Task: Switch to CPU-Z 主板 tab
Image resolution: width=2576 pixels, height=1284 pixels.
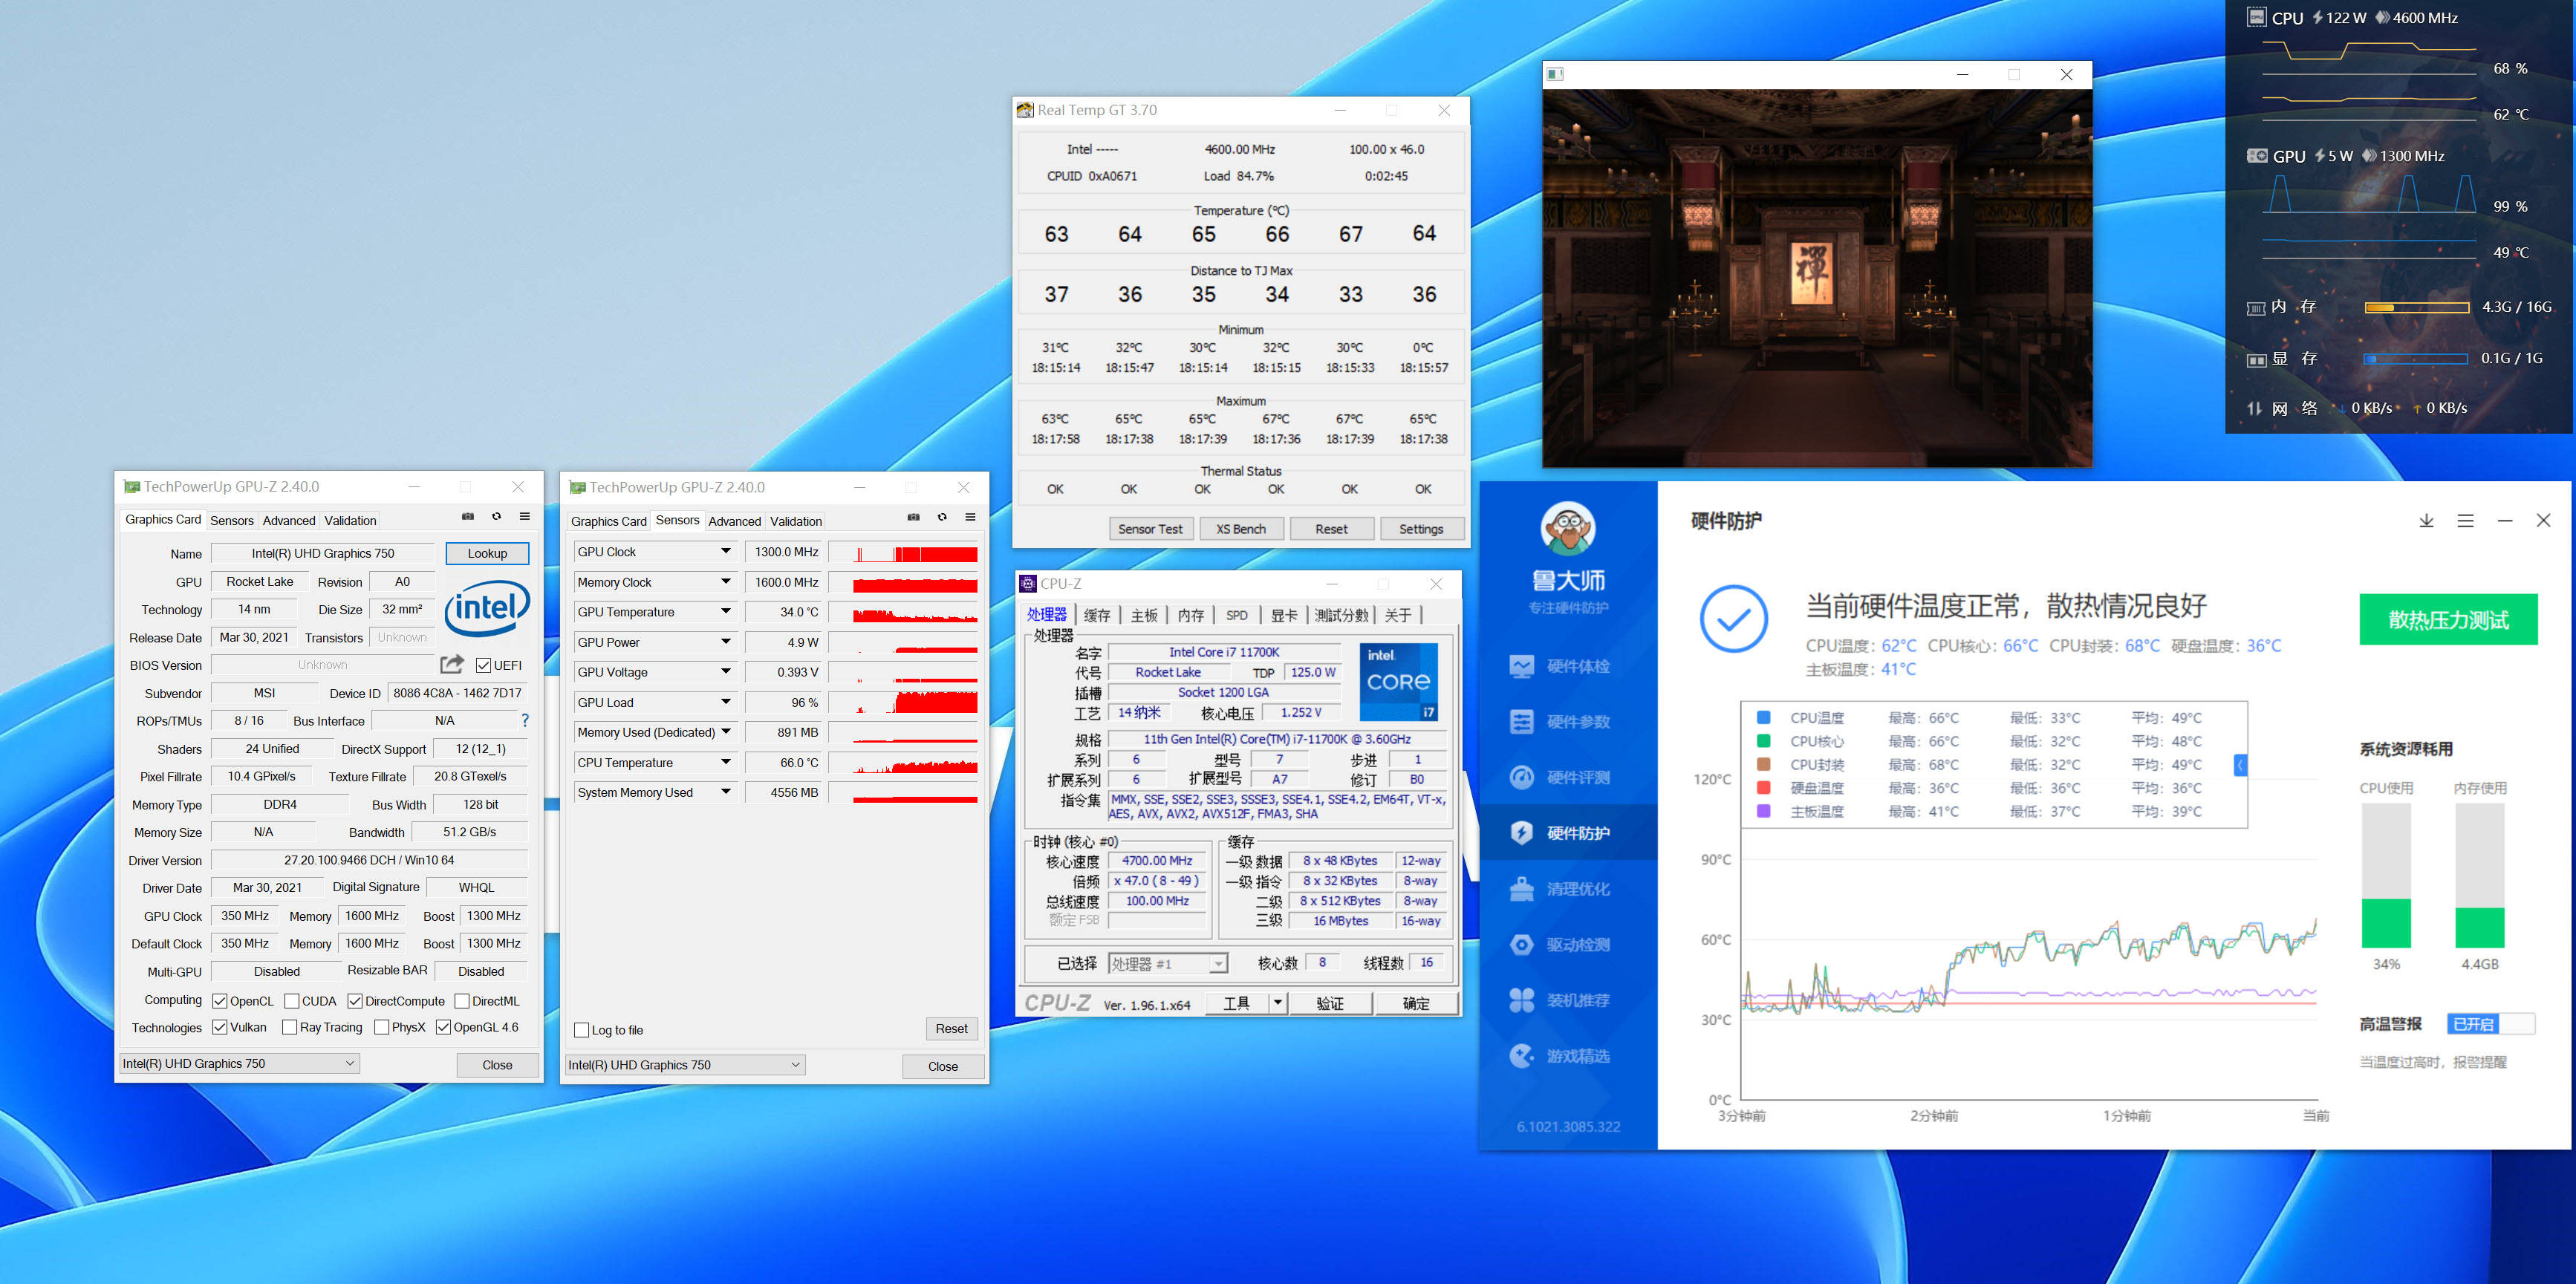Action: point(1144,615)
